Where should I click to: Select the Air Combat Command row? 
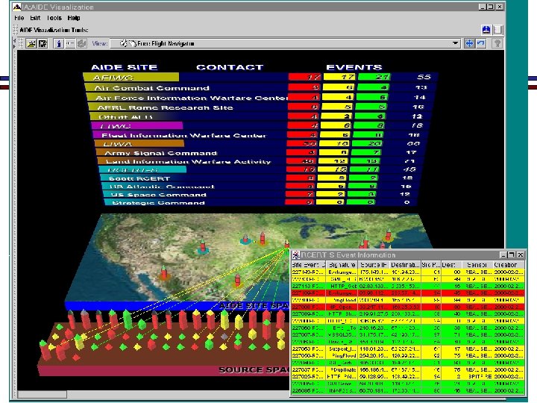(x=260, y=88)
